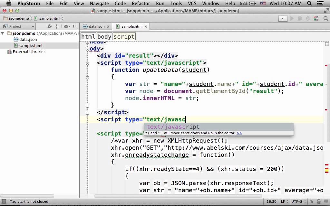The image size is (330, 206).
Task: Close the data.json editor tab
Action: click(x=108, y=26)
